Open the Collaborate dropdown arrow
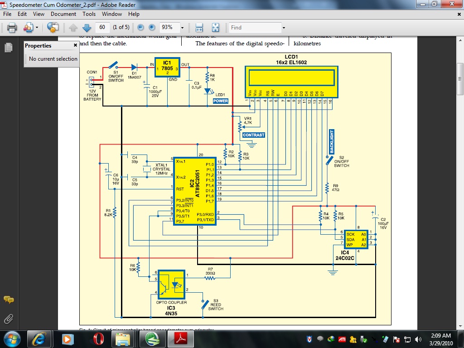 [37, 28]
